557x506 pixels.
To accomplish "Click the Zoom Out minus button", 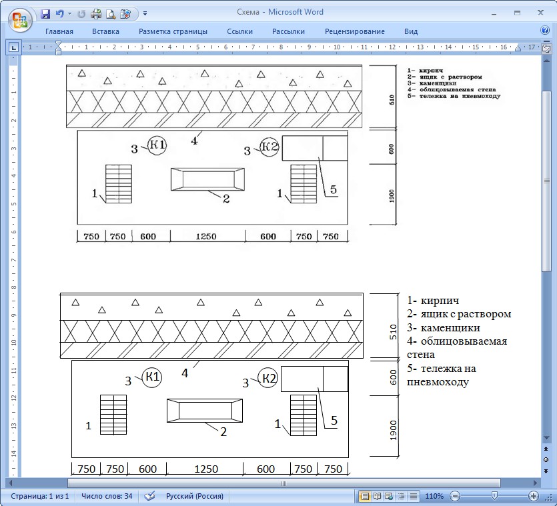I will 455,496.
